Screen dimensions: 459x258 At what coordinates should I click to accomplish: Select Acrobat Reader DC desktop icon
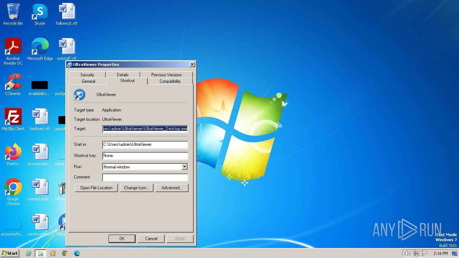pyautogui.click(x=13, y=52)
